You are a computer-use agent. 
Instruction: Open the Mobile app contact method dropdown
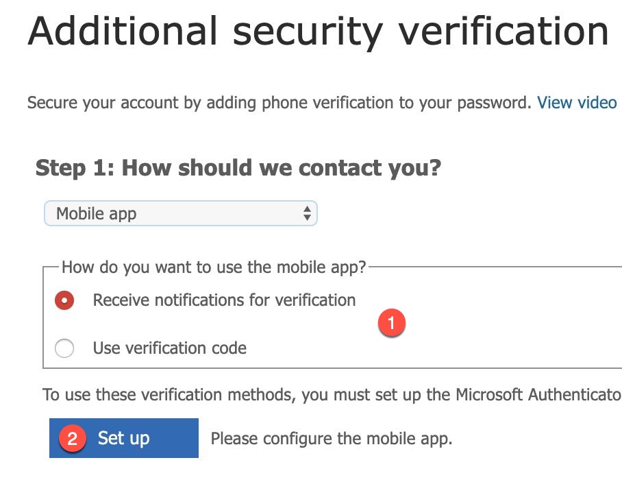click(x=180, y=213)
